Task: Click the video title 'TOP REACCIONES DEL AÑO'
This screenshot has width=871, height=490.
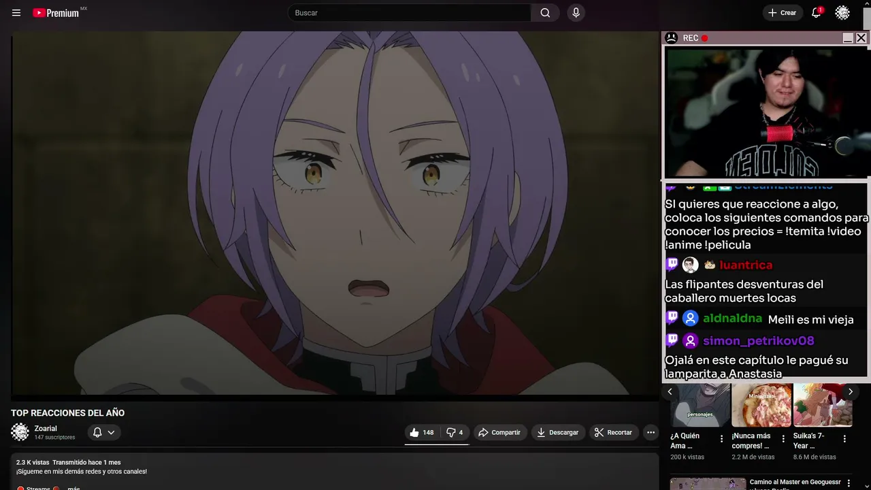Action: tap(67, 413)
